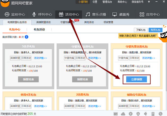The width and height of the screenshot is (167, 116).
Task: Open the 应用中心 app center
Action: [150, 14]
